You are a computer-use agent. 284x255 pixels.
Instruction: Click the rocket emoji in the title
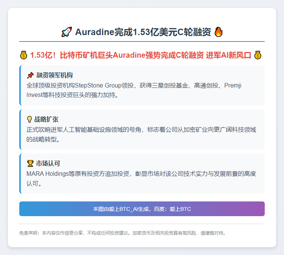click(x=66, y=32)
